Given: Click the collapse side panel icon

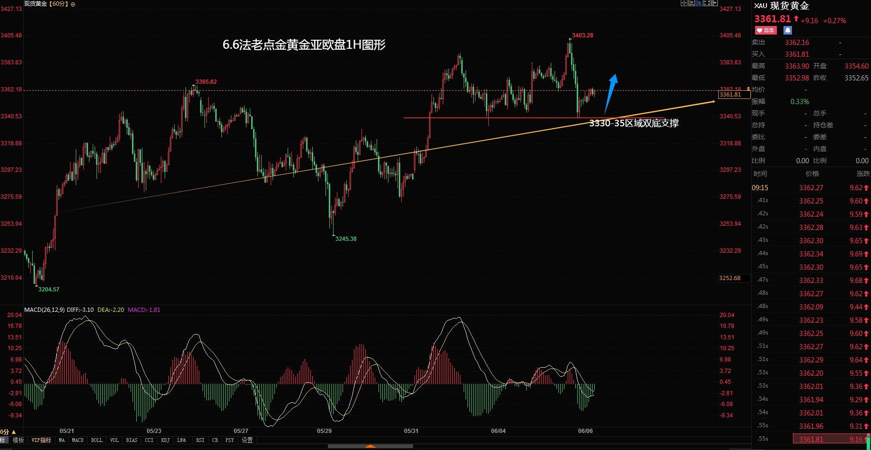Looking at the screenshot, I should [x=714, y=3].
